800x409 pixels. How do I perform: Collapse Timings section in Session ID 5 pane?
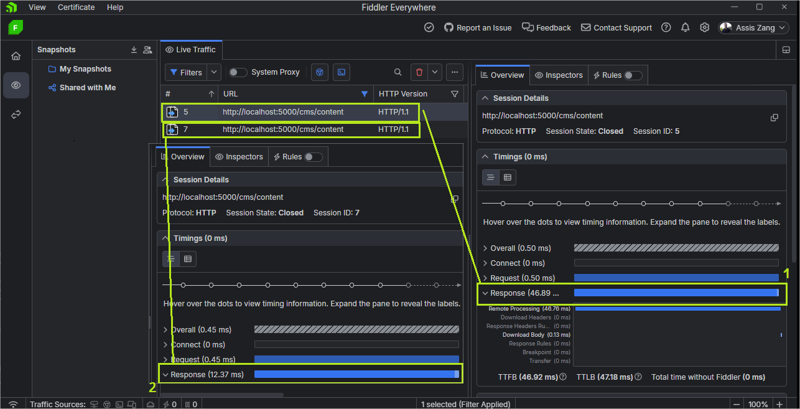tap(485, 157)
